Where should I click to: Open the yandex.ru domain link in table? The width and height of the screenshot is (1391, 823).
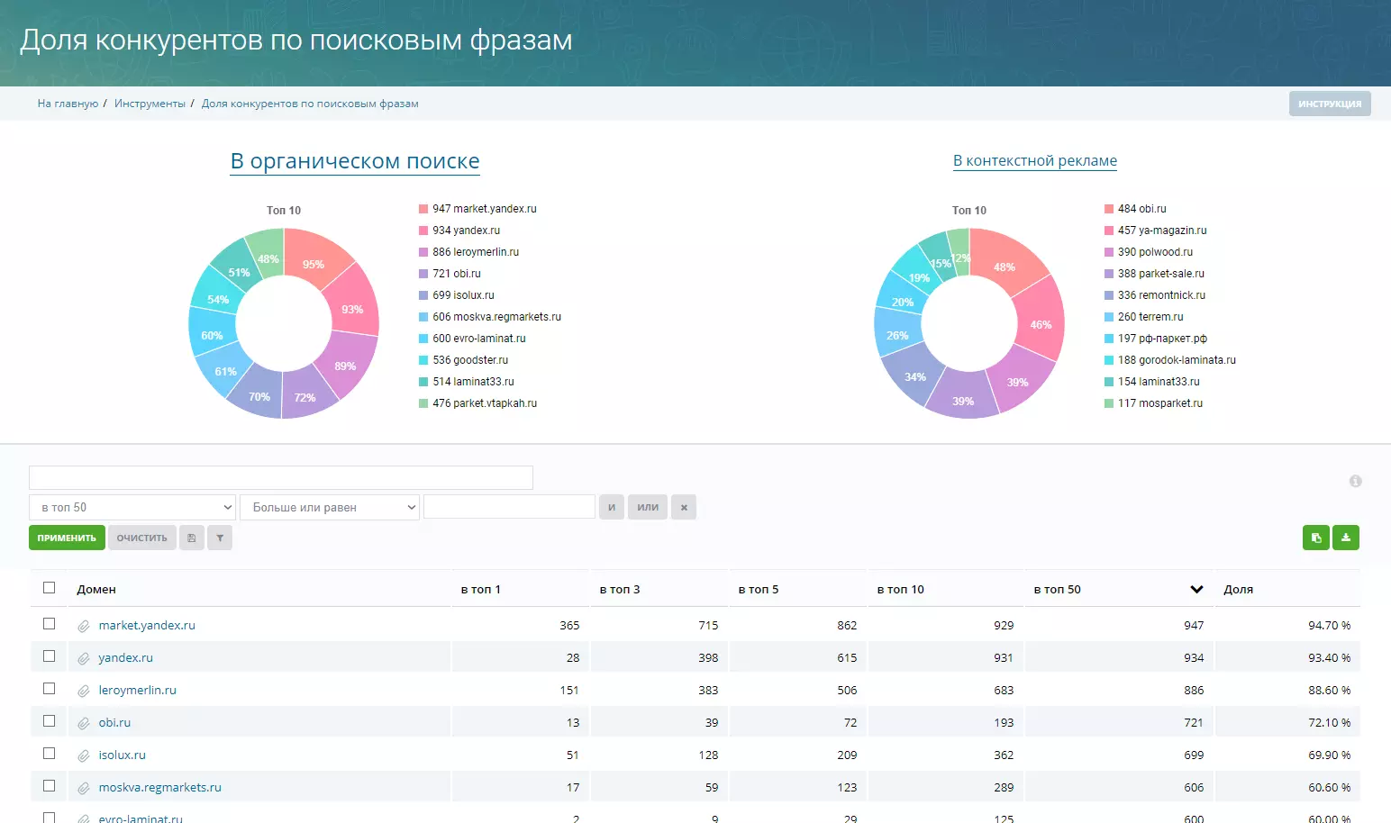[125, 658]
